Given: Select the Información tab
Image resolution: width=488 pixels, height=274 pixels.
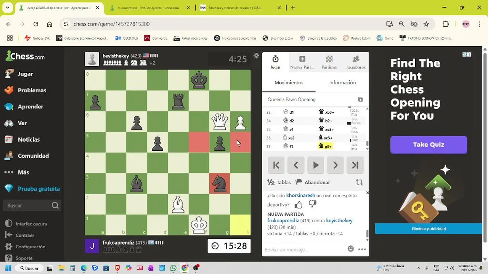Looking at the screenshot, I should click(x=342, y=83).
